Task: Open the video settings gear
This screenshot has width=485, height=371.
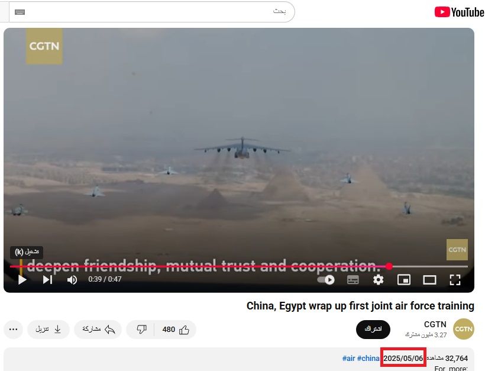Action: (x=378, y=280)
